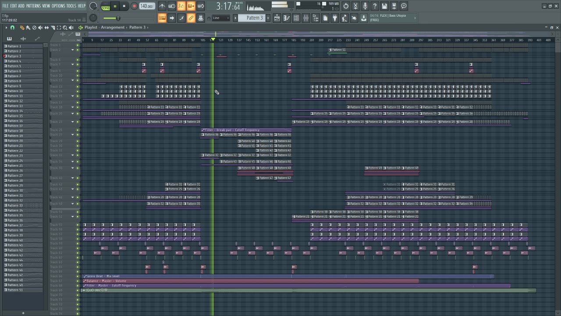
Task: Open the OPTIONS menu
Action: (x=58, y=6)
